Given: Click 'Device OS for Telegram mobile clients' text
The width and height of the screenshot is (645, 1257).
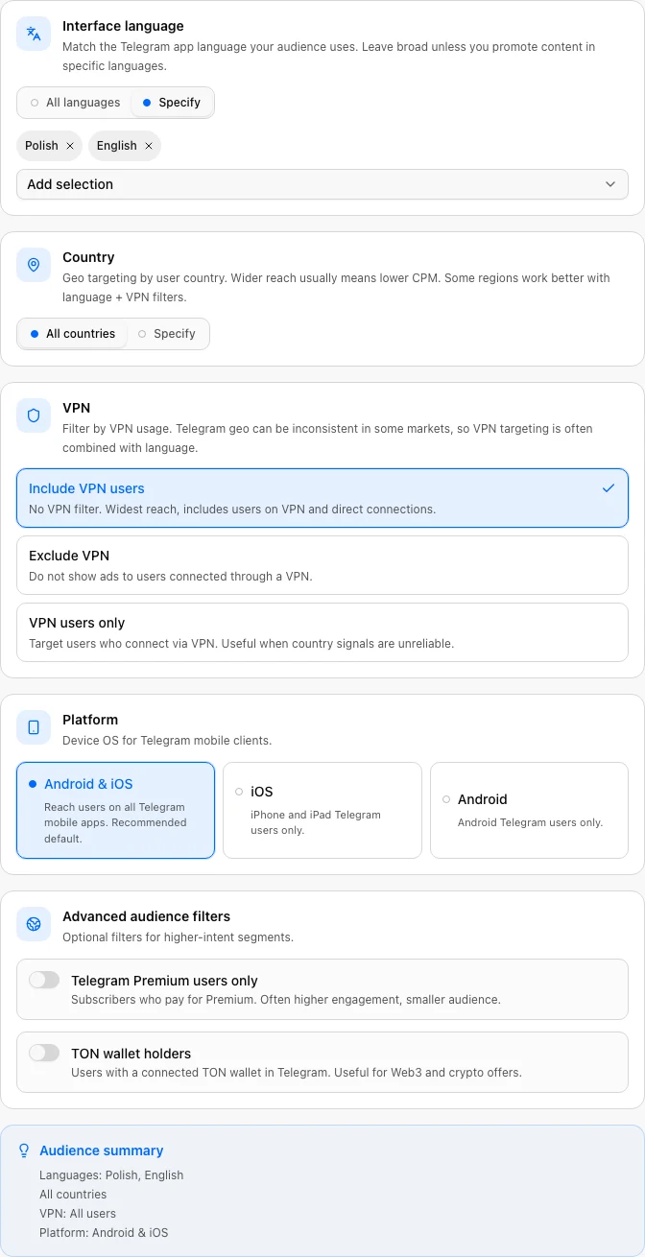Looking at the screenshot, I should [167, 741].
